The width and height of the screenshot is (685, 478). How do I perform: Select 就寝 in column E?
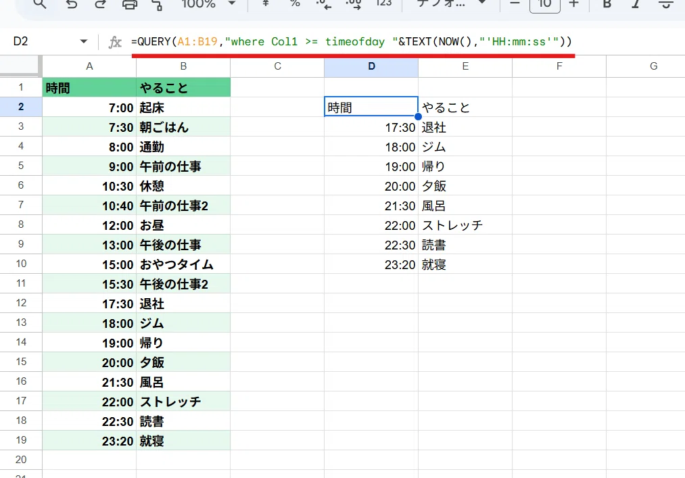point(465,264)
